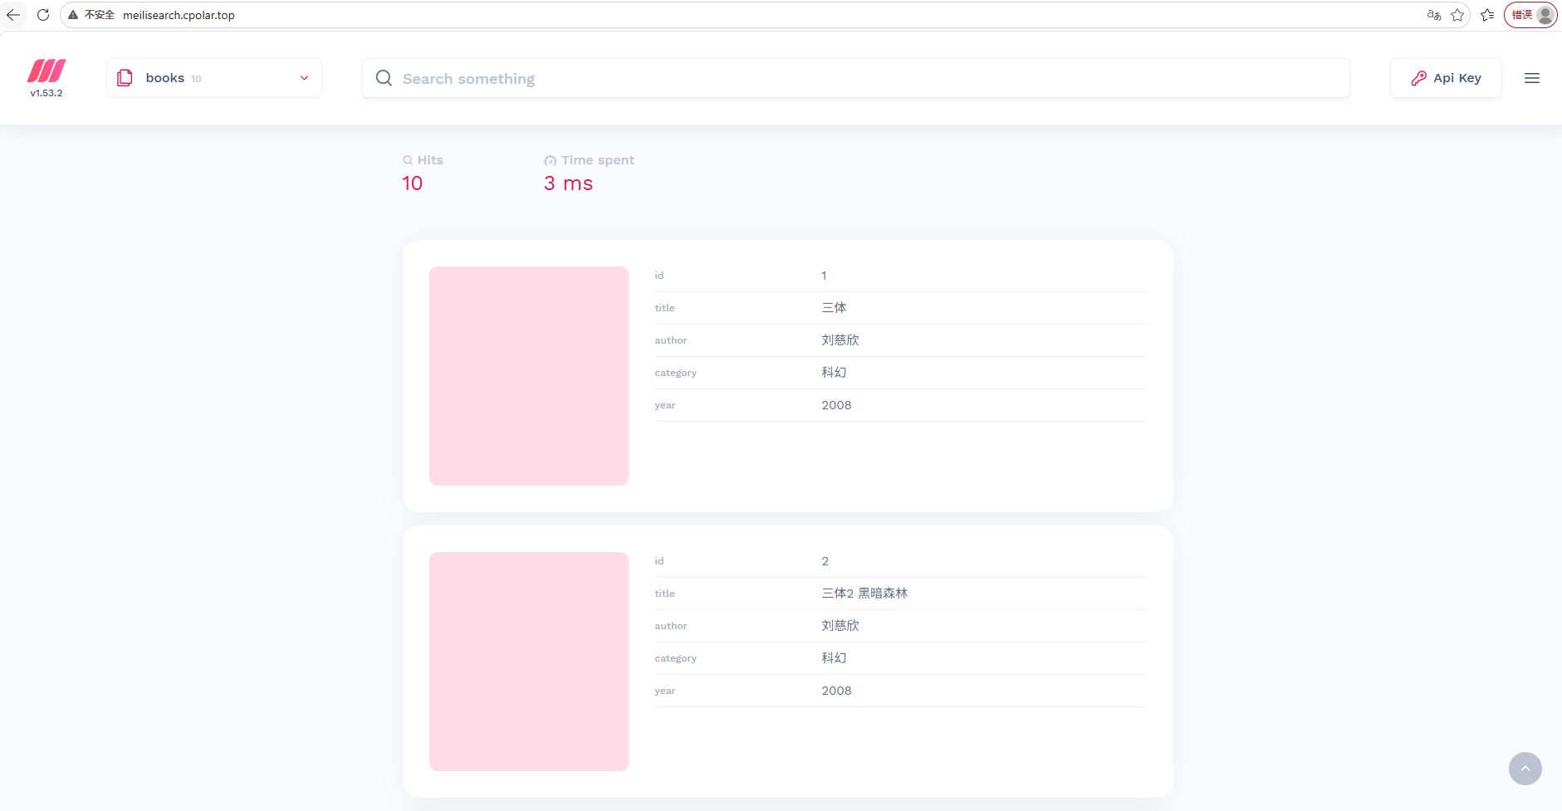The image size is (1562, 811).
Task: Click the Time spent label with gauge icon
Action: [589, 160]
